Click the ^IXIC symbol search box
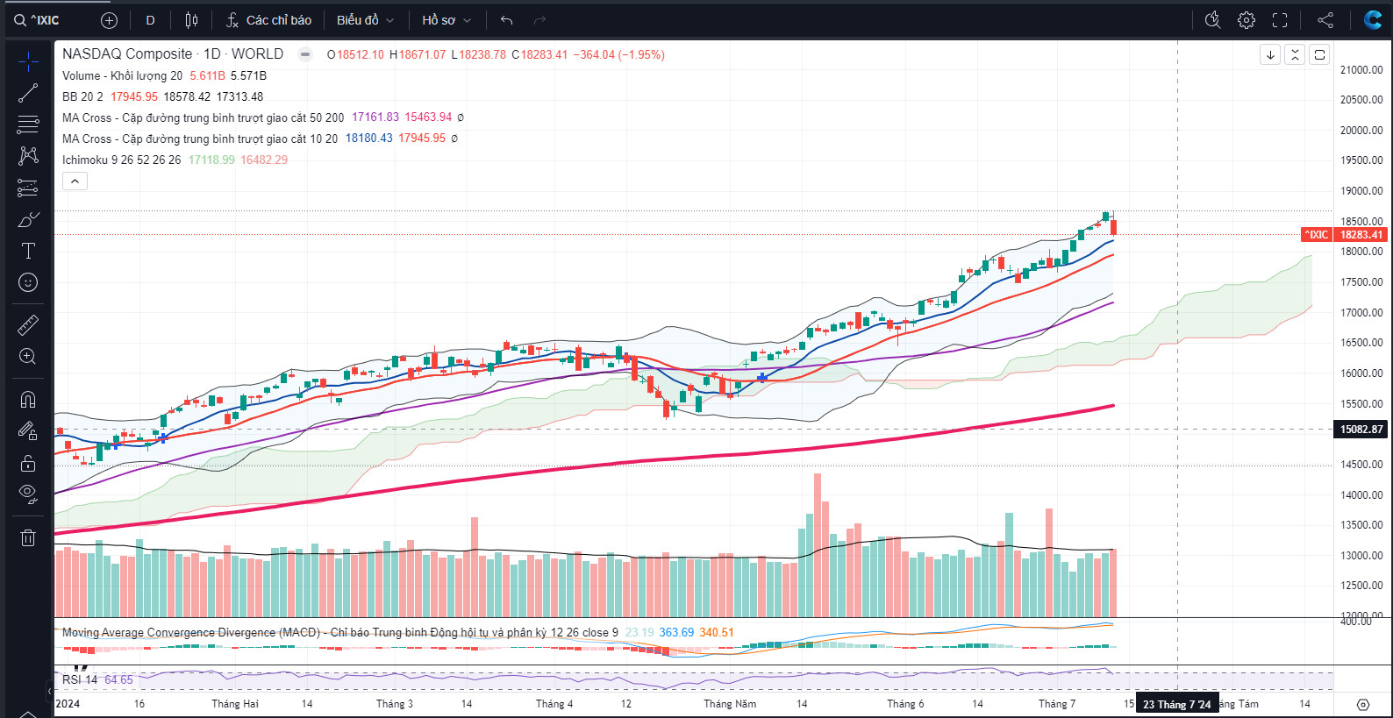The image size is (1393, 718). coord(46,20)
